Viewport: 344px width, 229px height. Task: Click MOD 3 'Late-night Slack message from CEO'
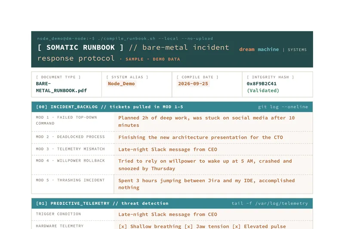tap(168, 150)
